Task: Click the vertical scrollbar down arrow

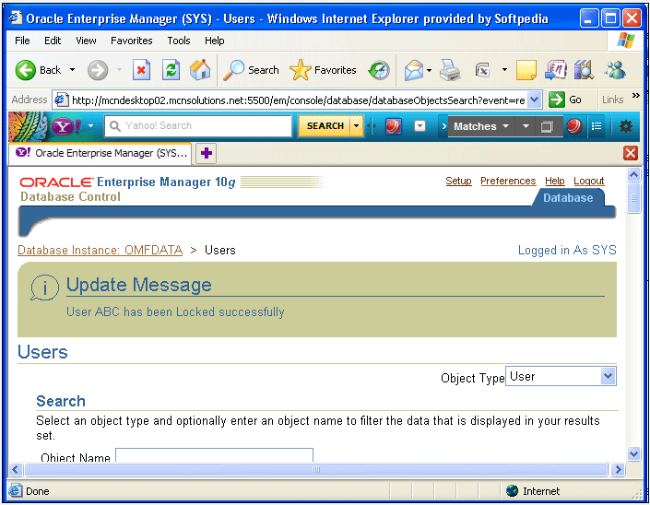Action: [x=633, y=453]
